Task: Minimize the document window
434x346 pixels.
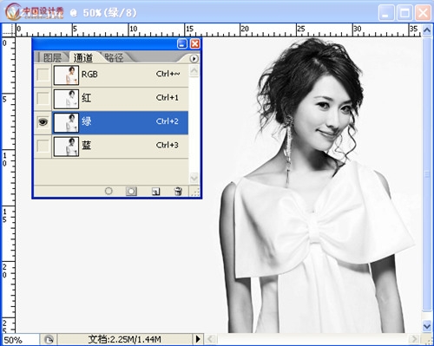Action: pos(386,13)
